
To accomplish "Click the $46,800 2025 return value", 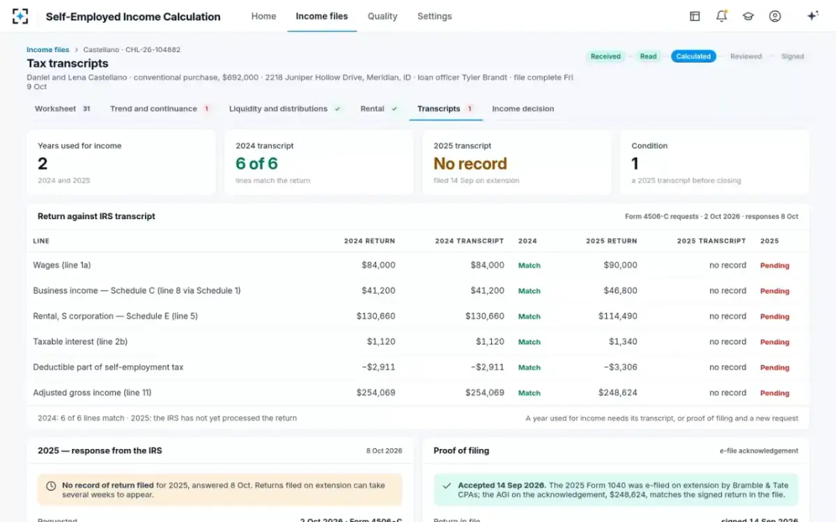I will click(x=620, y=291).
